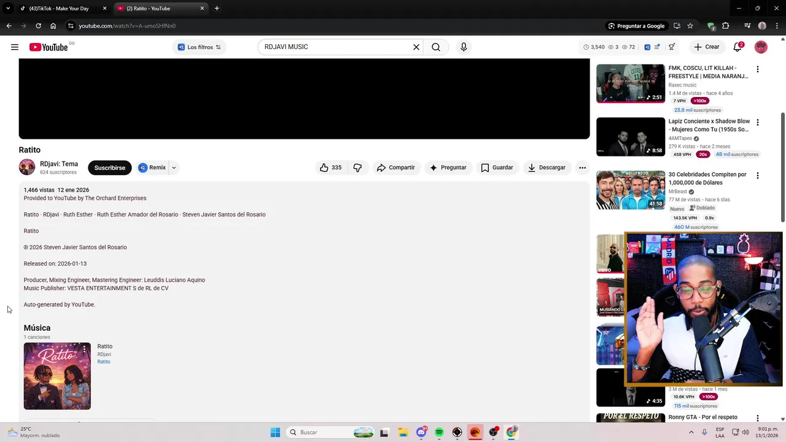The width and height of the screenshot is (786, 442).
Task: Click the extension list icon with blue dot
Action: point(656,47)
